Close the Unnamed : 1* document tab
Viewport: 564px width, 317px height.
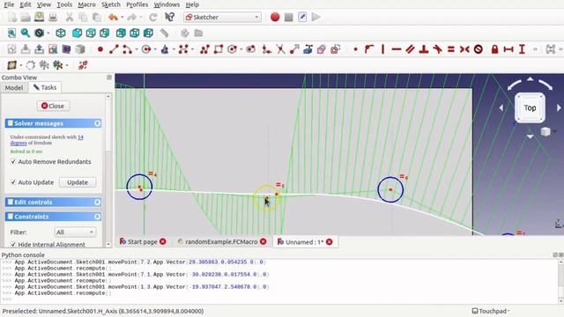(329, 242)
